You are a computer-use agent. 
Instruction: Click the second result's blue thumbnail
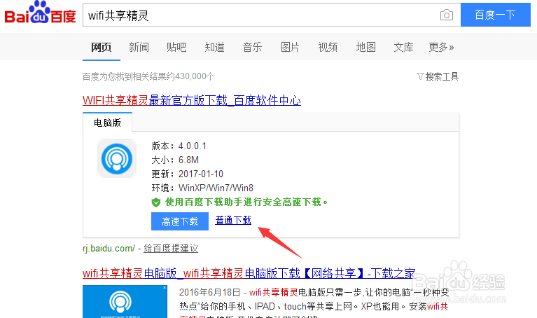tap(125, 302)
